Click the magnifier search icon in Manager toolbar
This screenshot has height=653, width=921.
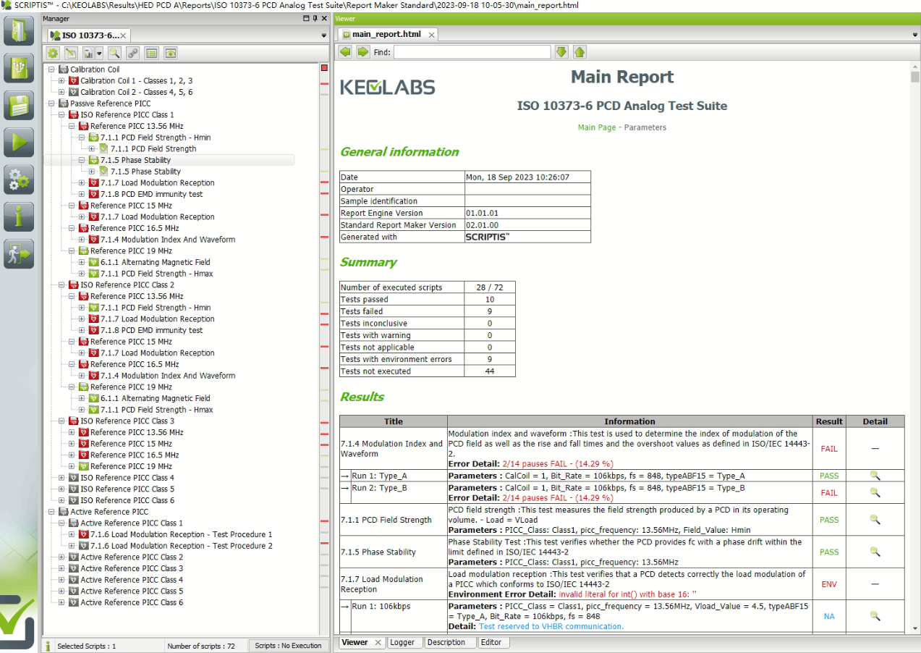coord(114,53)
